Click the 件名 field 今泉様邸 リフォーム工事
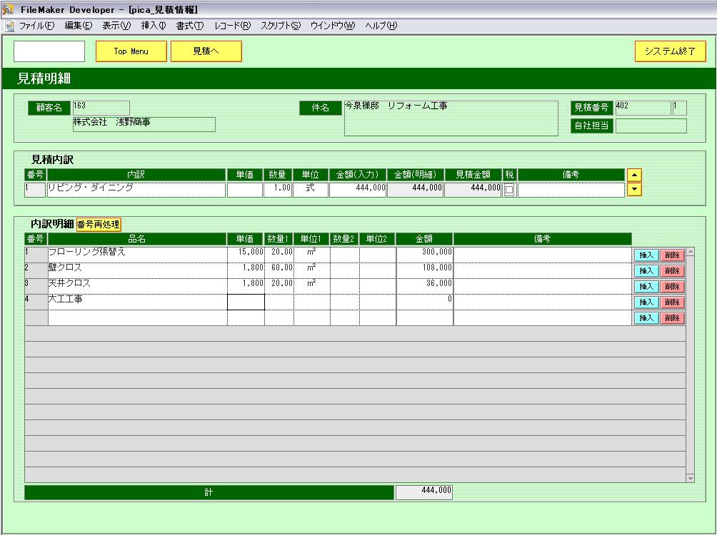717x535 pixels. click(x=451, y=118)
